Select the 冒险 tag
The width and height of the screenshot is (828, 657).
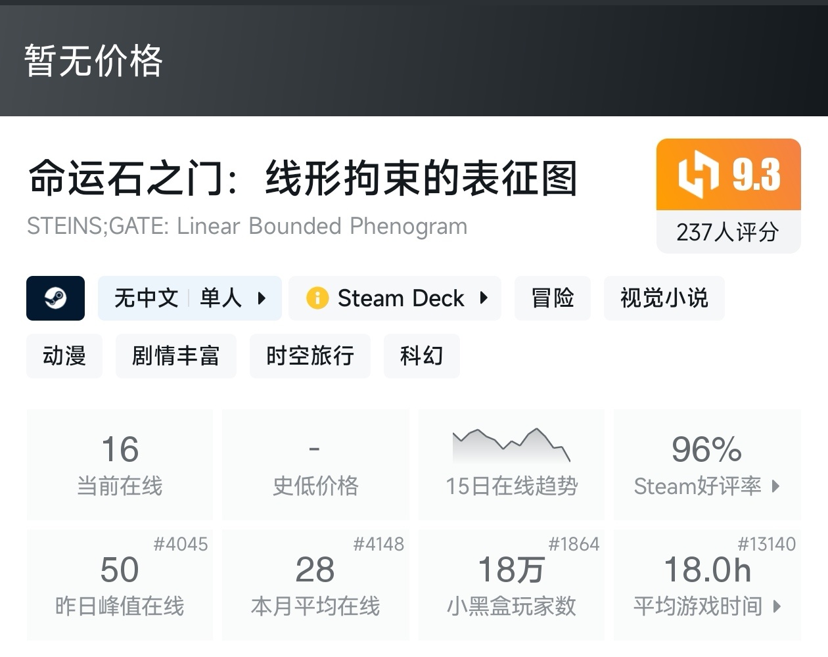tap(553, 298)
